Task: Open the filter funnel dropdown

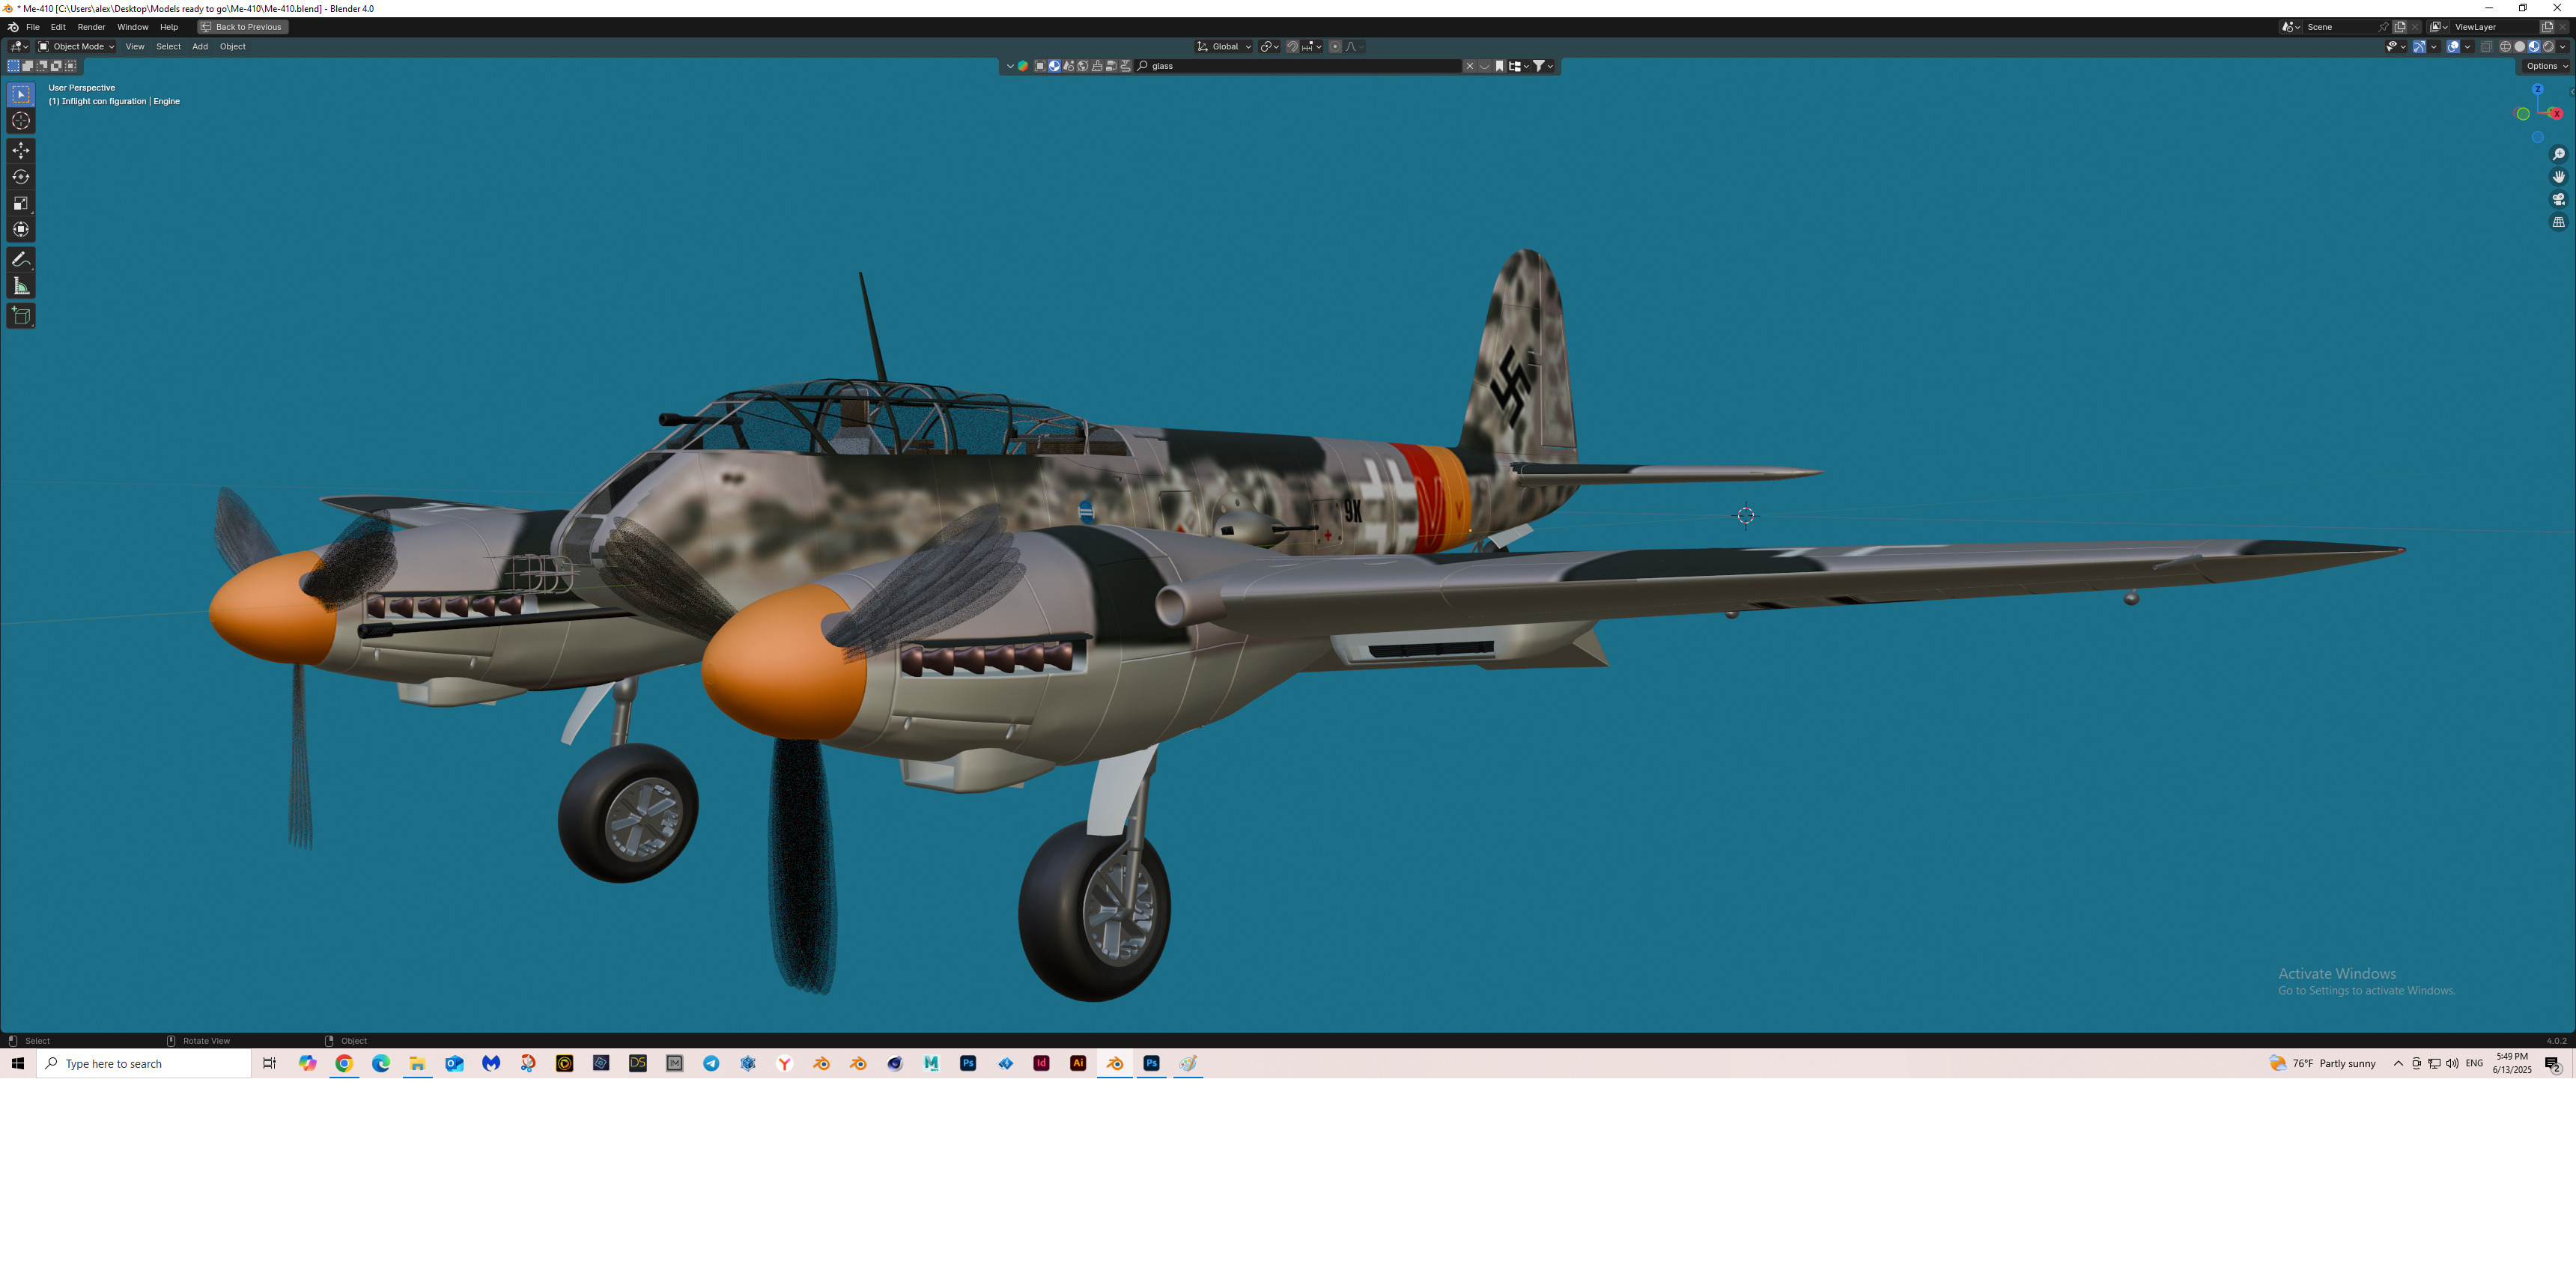Action: [1543, 66]
